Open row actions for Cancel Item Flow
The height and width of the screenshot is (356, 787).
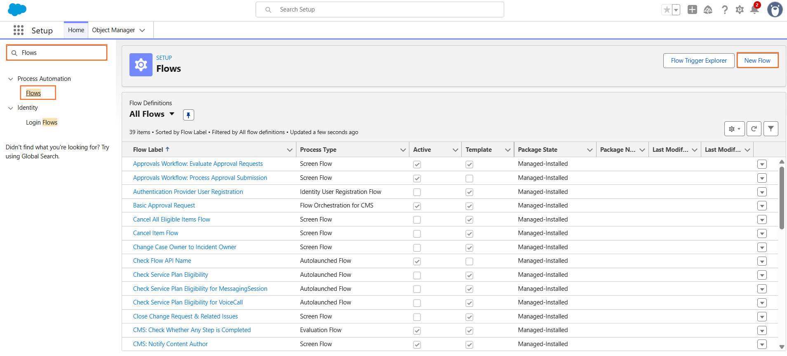click(762, 233)
